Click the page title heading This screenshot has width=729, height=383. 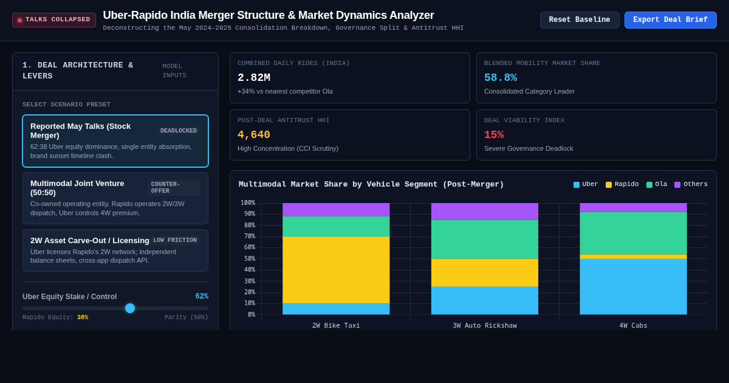(269, 15)
